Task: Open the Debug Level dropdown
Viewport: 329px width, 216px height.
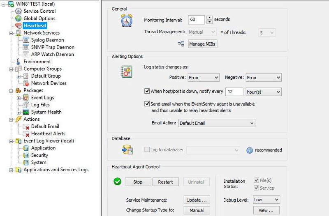Action: 266,200
